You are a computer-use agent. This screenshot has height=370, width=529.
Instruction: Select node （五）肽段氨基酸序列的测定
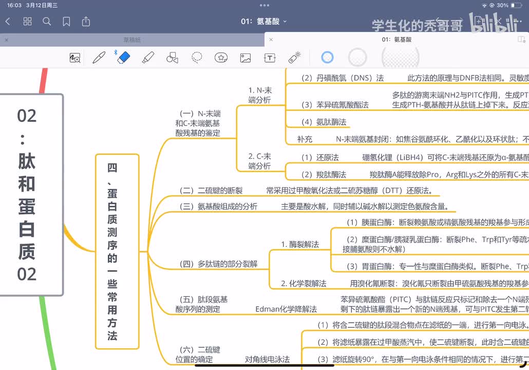pyautogui.click(x=201, y=304)
